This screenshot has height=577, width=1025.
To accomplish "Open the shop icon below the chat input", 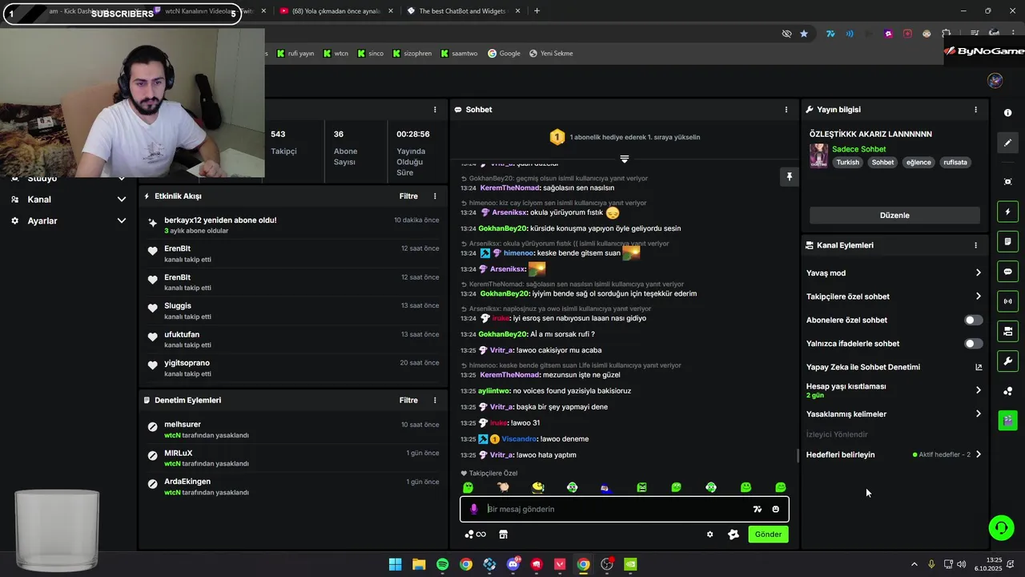I will (503, 535).
